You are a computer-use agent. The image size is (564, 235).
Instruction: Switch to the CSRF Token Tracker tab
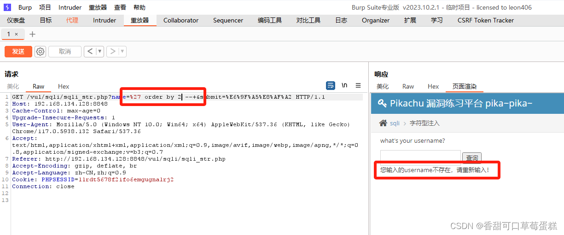coord(486,20)
